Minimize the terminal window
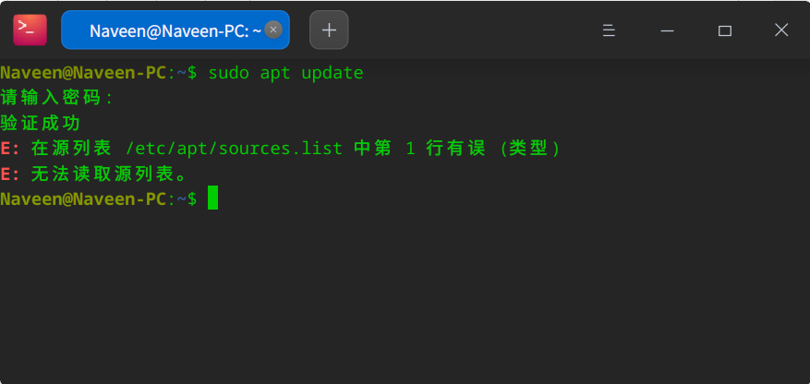The width and height of the screenshot is (810, 384). click(668, 30)
